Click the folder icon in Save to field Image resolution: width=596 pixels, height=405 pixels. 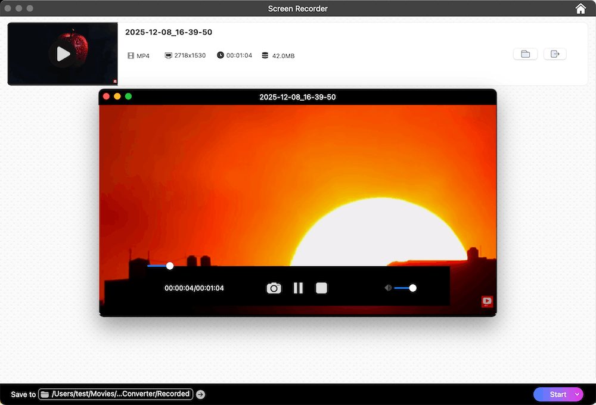coord(45,394)
